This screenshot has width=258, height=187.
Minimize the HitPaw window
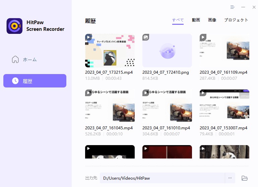tap(243, 7)
